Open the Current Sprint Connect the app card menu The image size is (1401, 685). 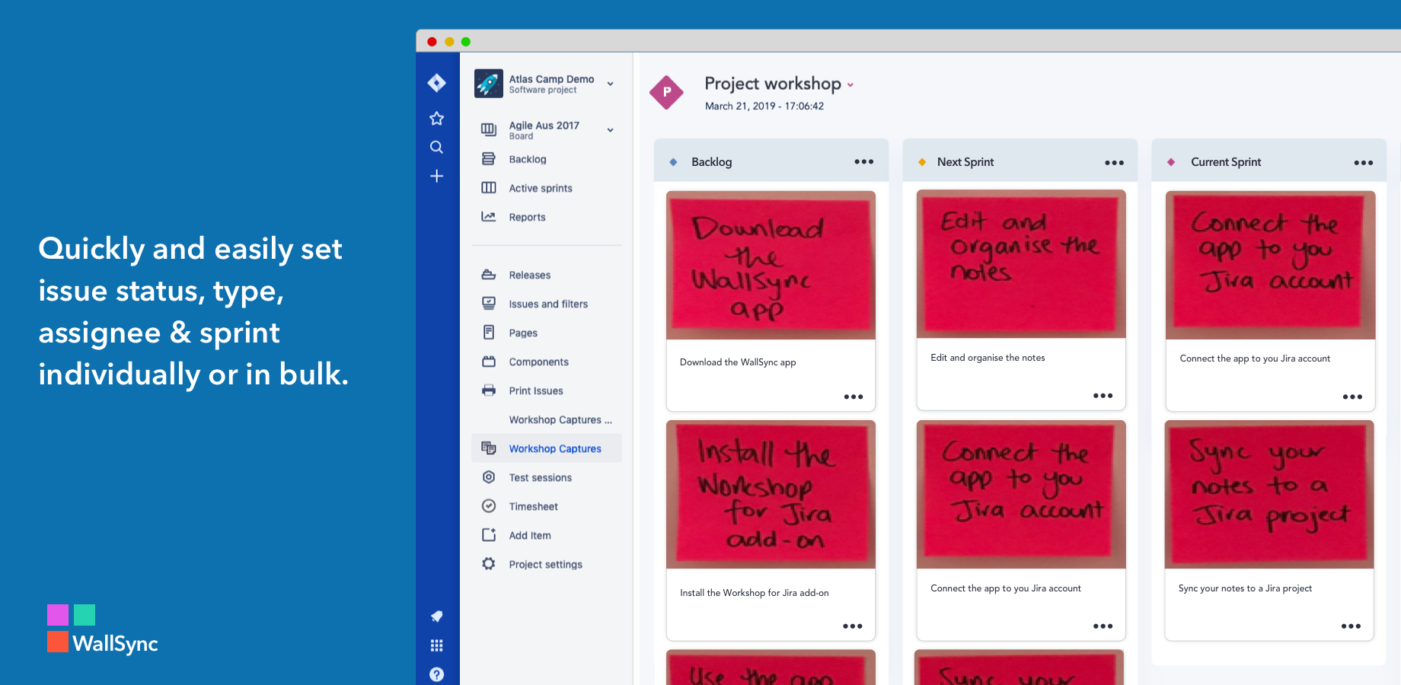(x=1352, y=397)
